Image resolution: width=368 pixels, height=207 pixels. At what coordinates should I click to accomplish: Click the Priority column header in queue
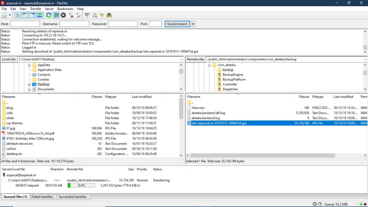(x=142, y=169)
